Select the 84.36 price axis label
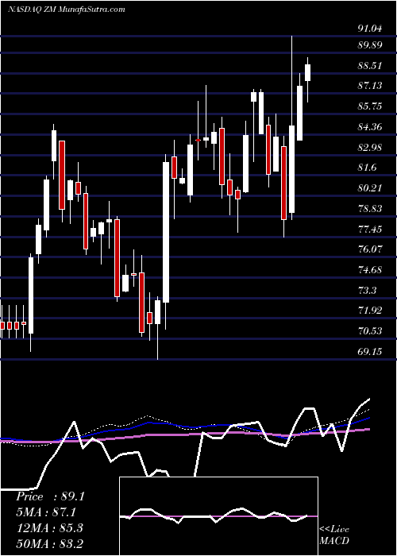 click(x=370, y=126)
